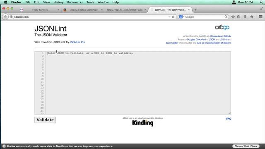Click the search magnifier in Google box
The width and height of the screenshot is (265, 149).
click(x=226, y=17)
